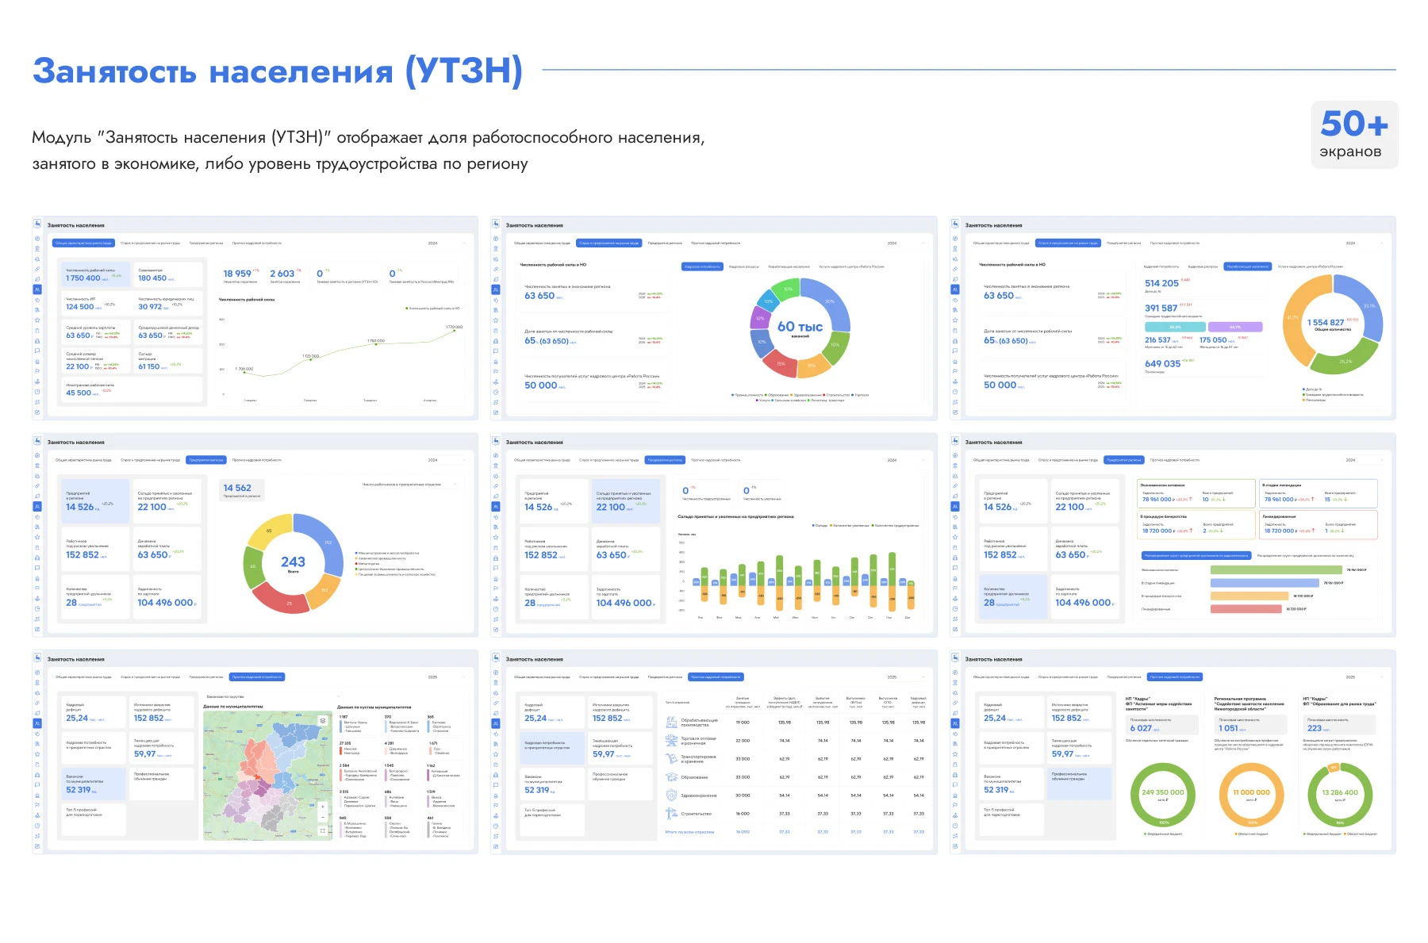This screenshot has width=1428, height=943.
Task: Click the 1 770 000 data point on line chart
Action: pos(455,330)
